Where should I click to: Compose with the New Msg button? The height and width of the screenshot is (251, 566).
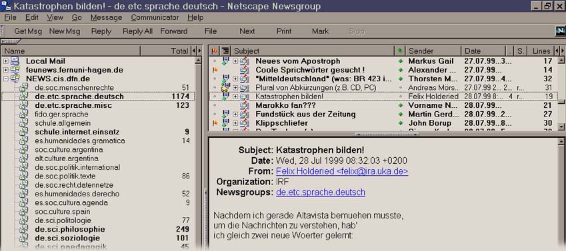65,31
